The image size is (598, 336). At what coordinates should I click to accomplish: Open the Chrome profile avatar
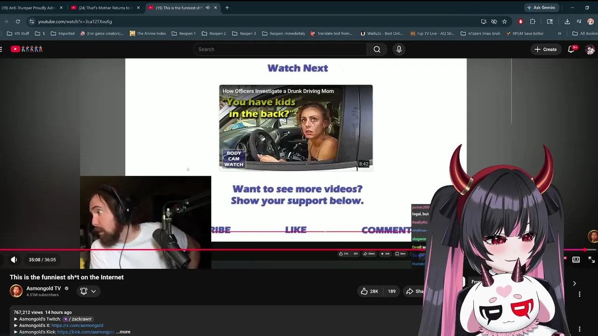591,21
